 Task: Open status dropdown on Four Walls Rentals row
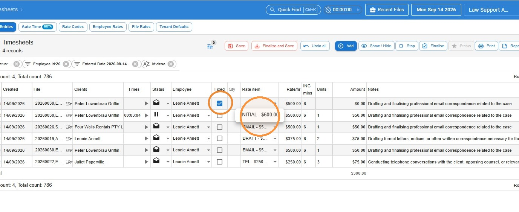(x=168, y=127)
